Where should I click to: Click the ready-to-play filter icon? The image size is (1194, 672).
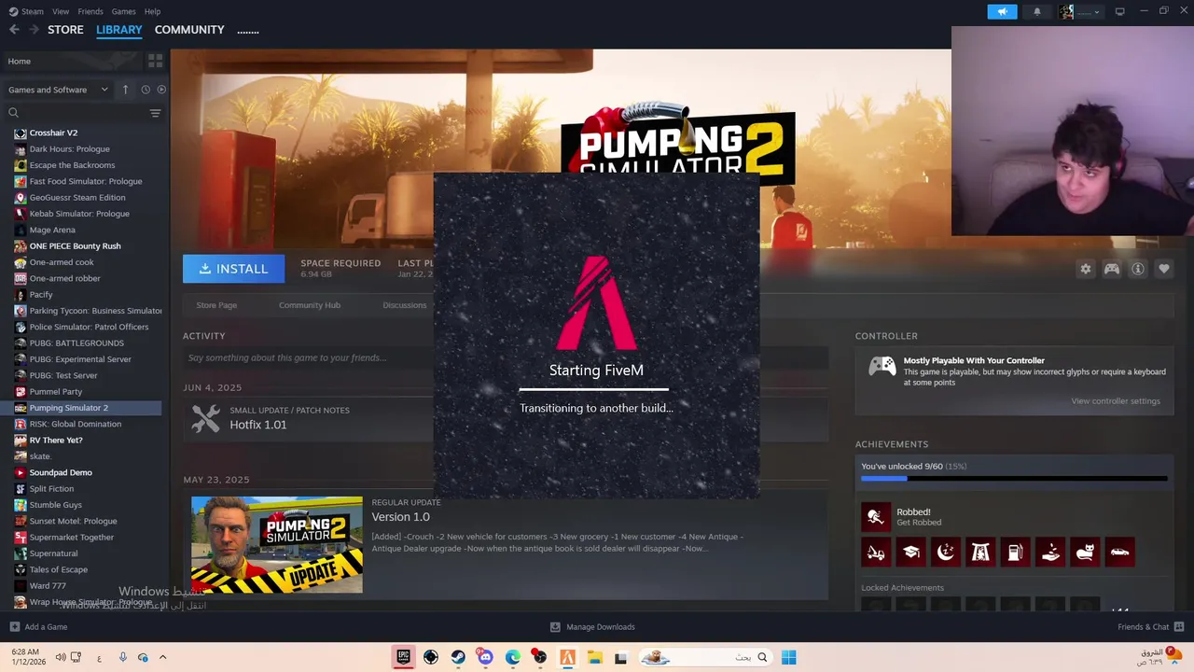(x=161, y=90)
